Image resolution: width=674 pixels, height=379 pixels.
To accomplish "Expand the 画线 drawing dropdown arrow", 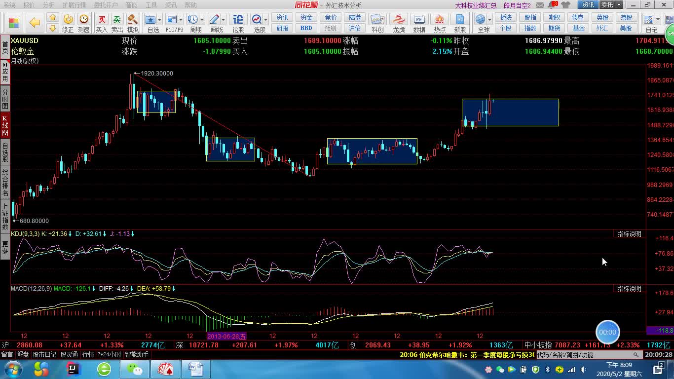I will pos(224,20).
